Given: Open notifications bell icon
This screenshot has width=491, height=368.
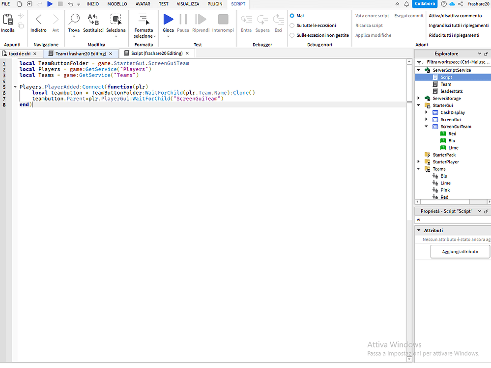Looking at the screenshot, I should point(406,4).
